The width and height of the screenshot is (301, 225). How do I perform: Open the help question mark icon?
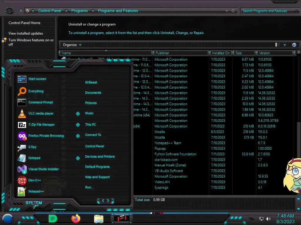coord(294,45)
